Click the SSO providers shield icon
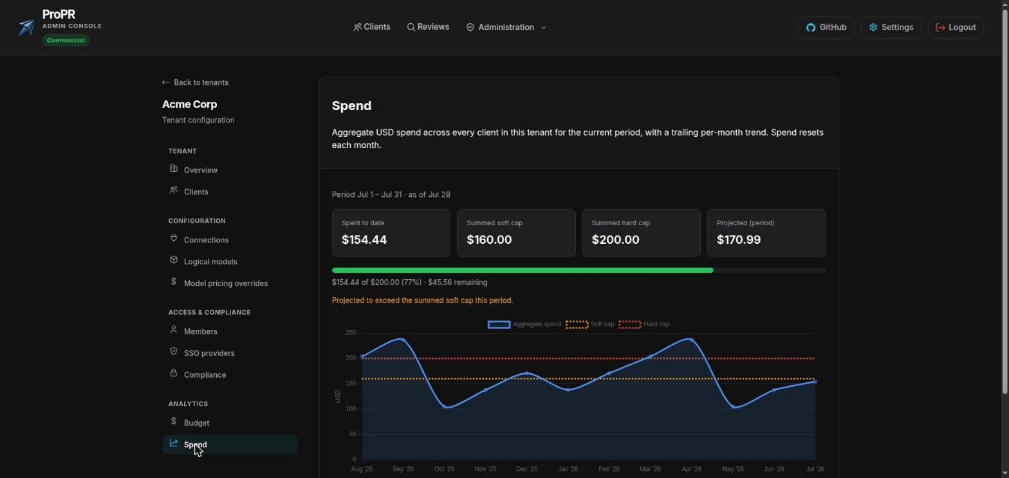Screen dimensions: 1009x478 point(174,351)
